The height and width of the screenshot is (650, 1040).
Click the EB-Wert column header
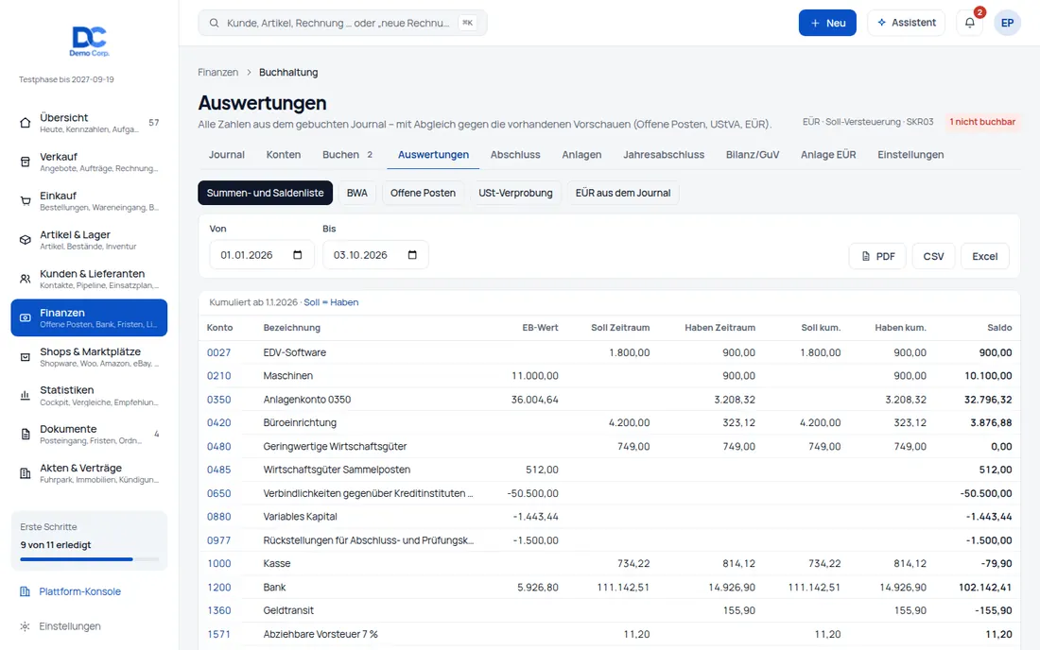click(x=540, y=327)
